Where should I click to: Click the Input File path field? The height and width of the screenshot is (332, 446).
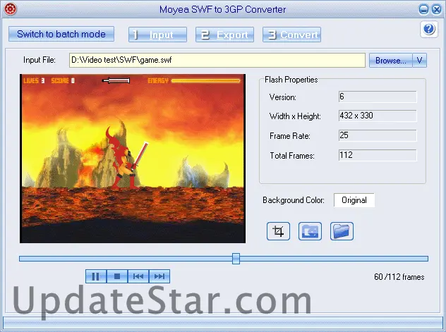pyautogui.click(x=217, y=60)
